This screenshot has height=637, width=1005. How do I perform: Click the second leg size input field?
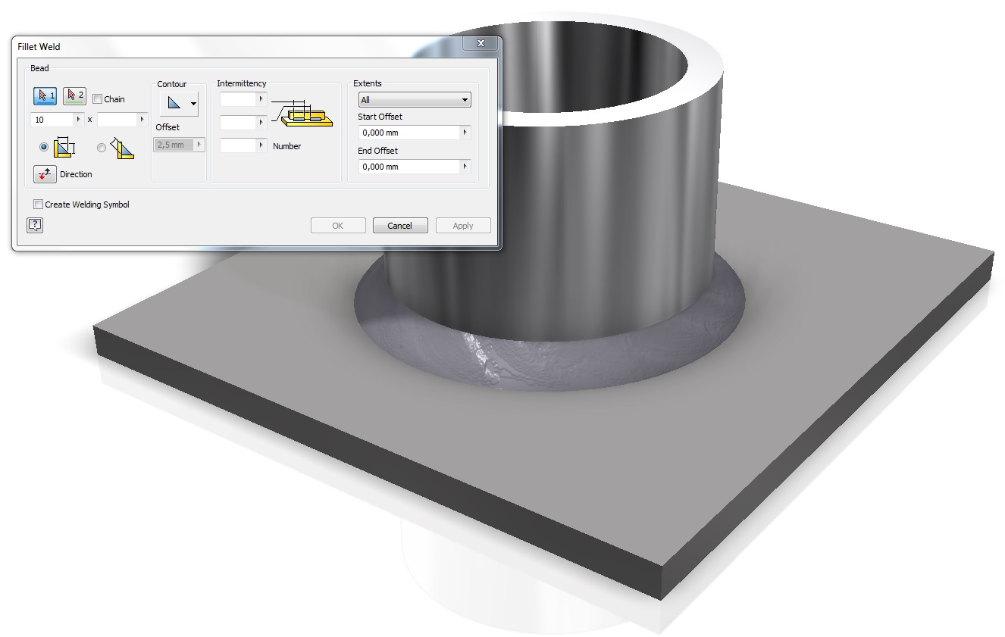117,120
